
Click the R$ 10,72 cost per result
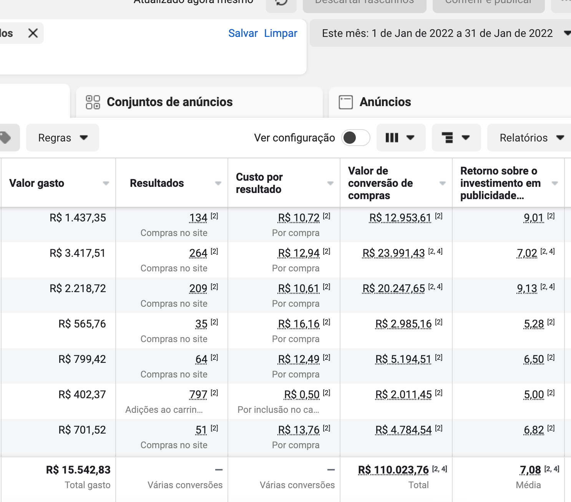point(299,218)
